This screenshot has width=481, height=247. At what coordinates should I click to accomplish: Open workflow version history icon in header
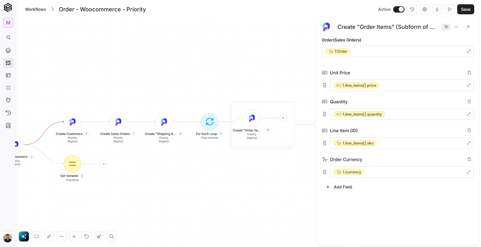(412, 9)
